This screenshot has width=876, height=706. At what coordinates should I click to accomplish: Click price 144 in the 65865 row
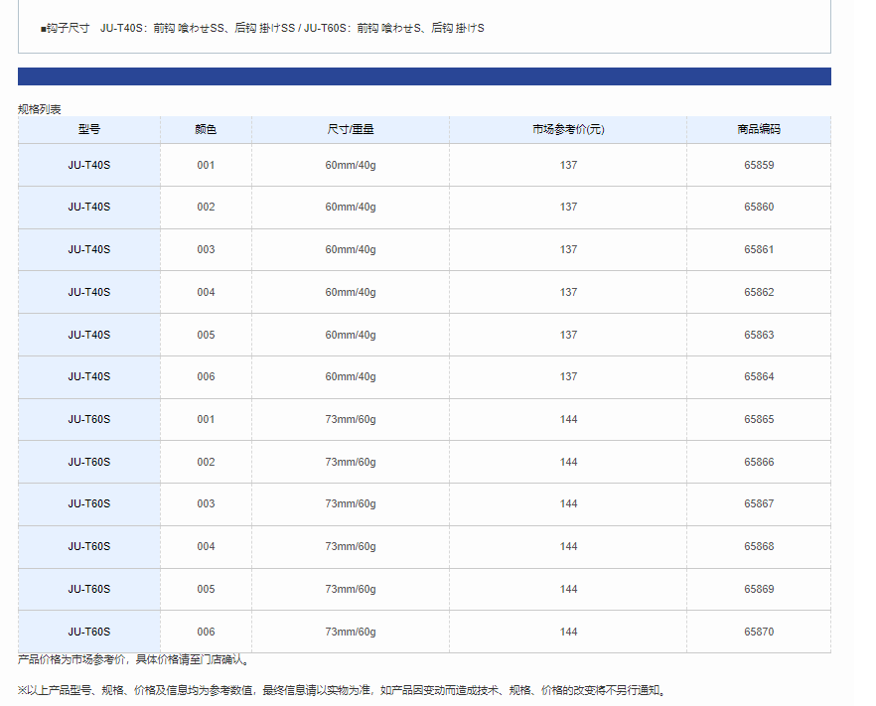point(568,419)
